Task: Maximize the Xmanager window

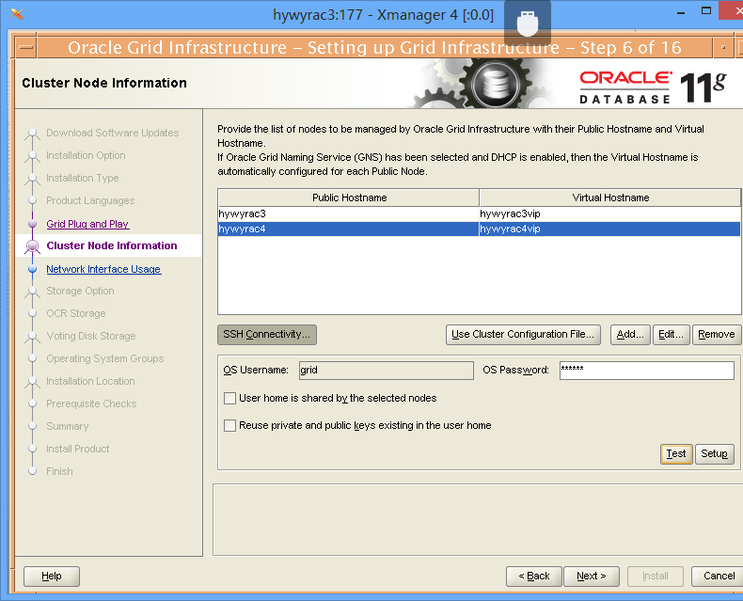Action: (706, 11)
